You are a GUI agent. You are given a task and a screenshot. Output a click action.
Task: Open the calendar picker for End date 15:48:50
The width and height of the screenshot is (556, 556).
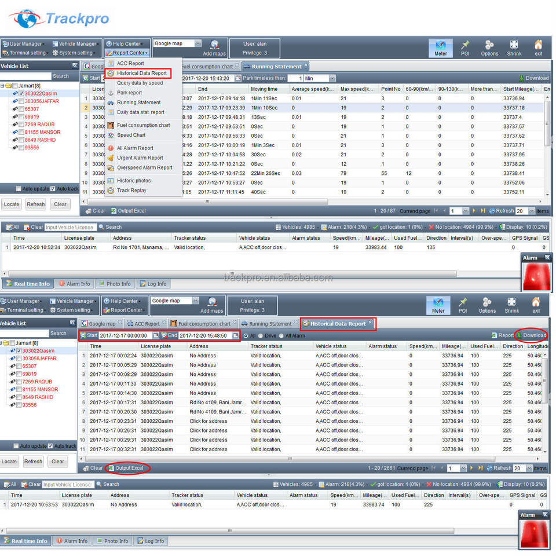pyautogui.click(x=235, y=335)
